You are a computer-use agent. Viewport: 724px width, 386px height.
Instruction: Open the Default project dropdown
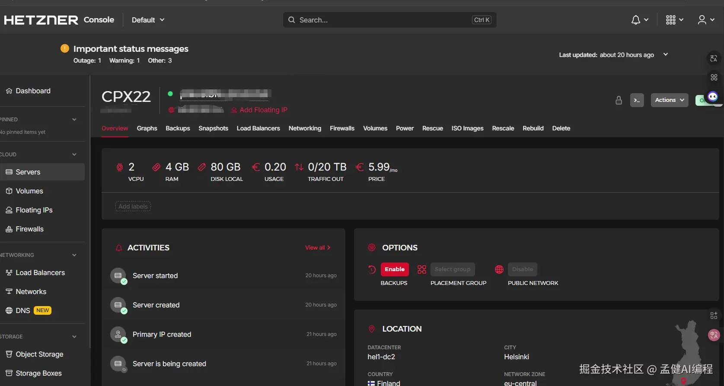[x=148, y=20]
